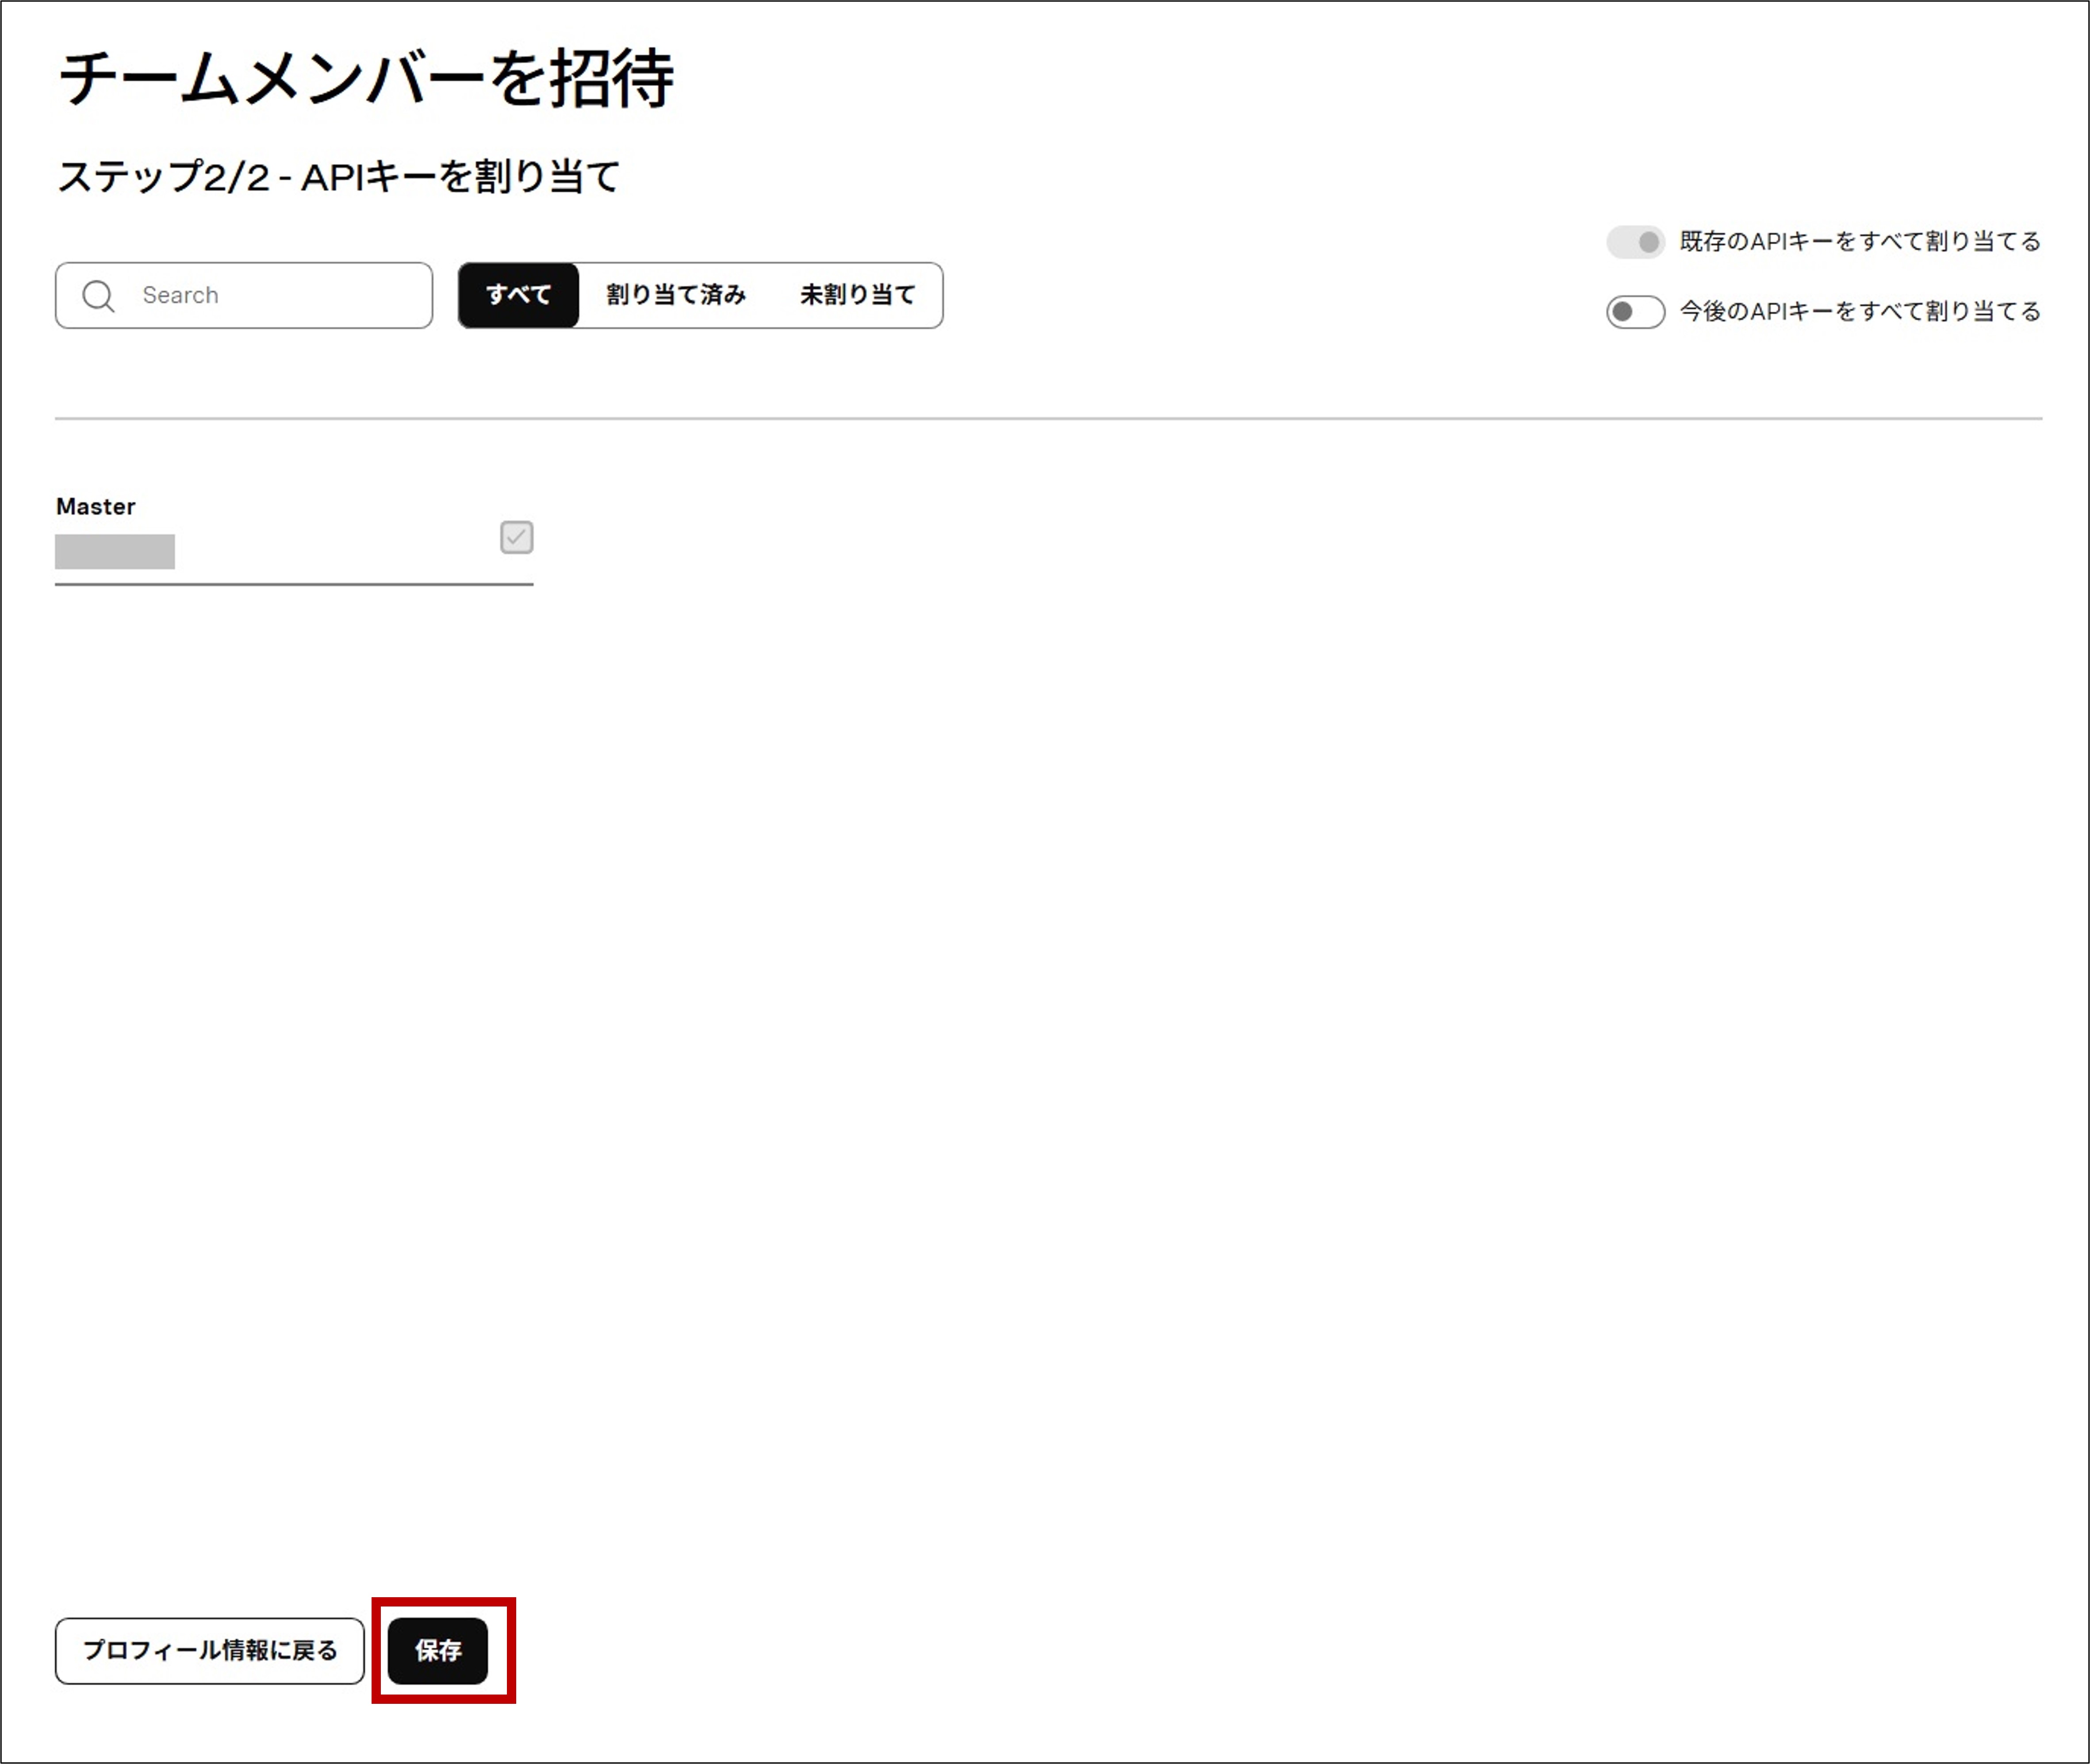
Task: Click the 既存のAPIキーをすべて割り当てる label
Action: pos(1860,242)
